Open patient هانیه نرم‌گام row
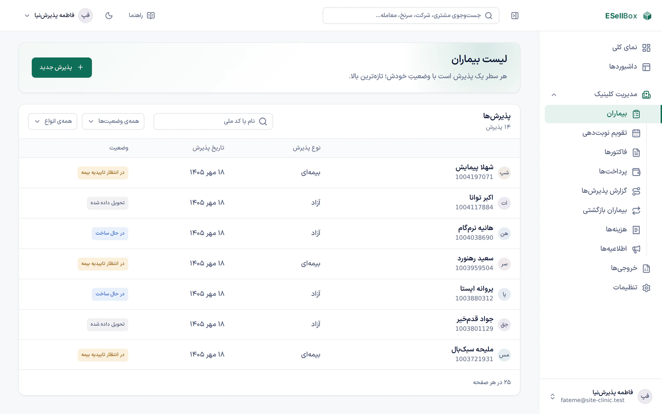Screen dimensions: 662x414 coord(269,233)
